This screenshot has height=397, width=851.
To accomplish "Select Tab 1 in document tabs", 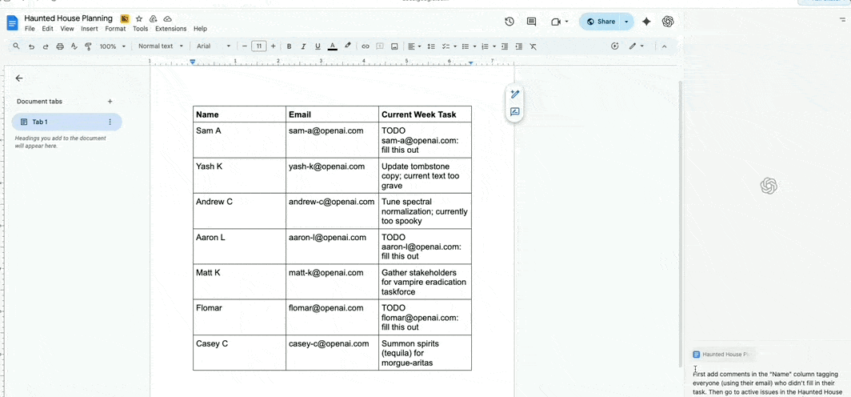I will pyautogui.click(x=66, y=122).
